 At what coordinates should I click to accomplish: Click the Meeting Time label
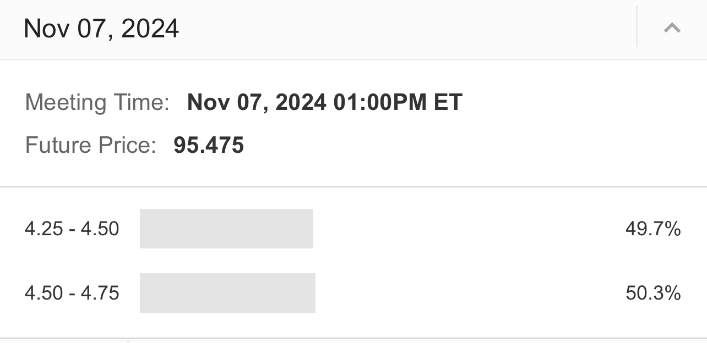[97, 103]
